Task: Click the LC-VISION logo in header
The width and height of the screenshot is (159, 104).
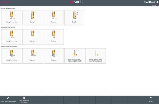Action: [77, 2]
